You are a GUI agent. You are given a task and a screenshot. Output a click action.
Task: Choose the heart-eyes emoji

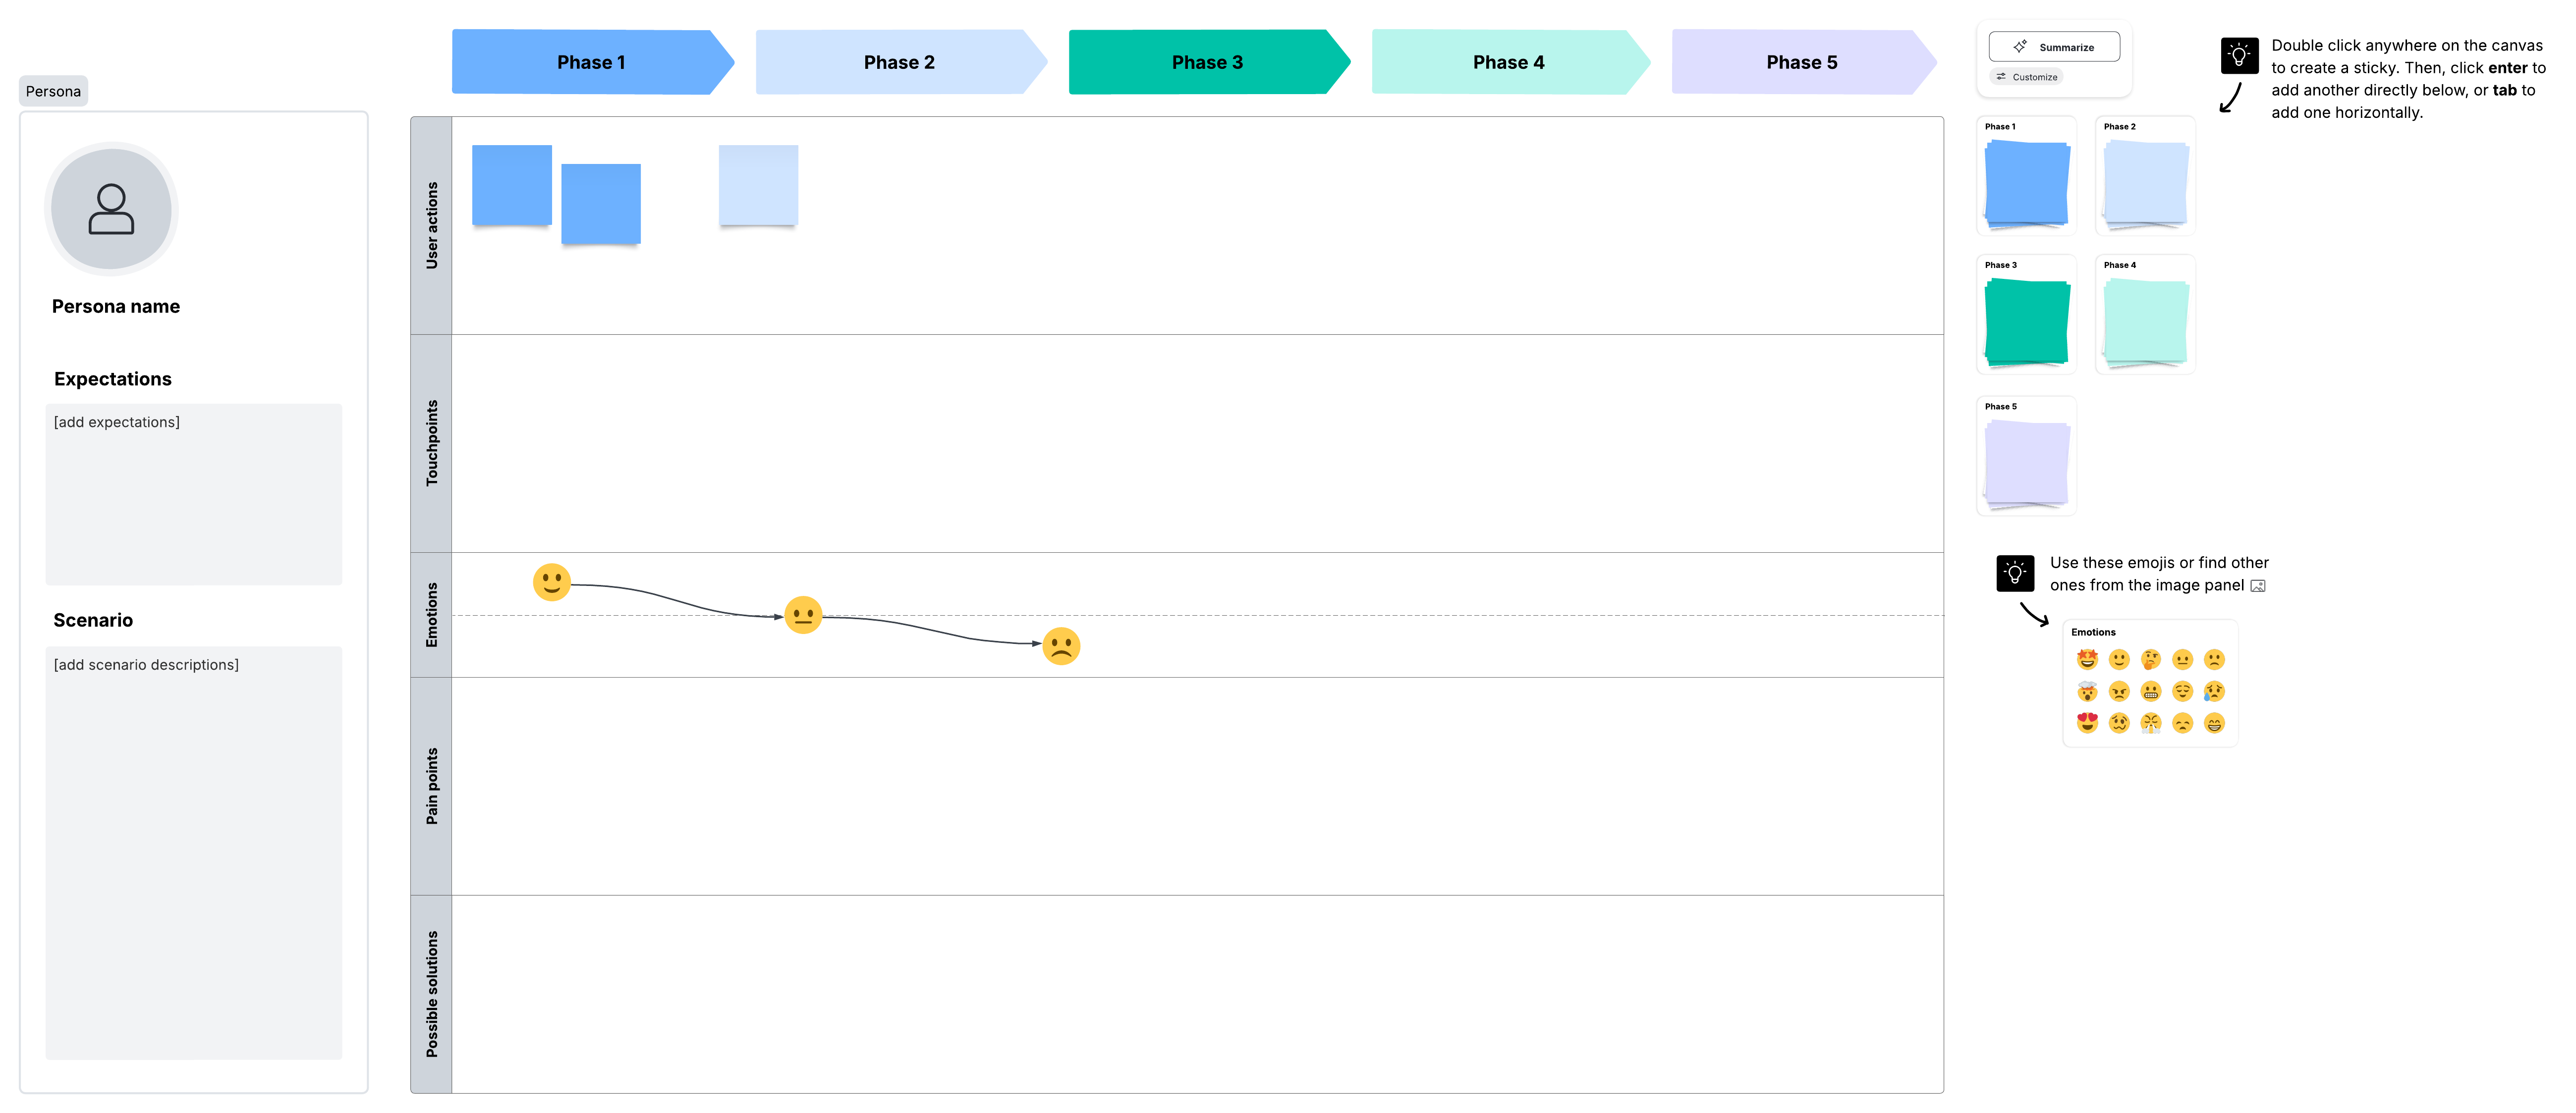click(x=2088, y=723)
